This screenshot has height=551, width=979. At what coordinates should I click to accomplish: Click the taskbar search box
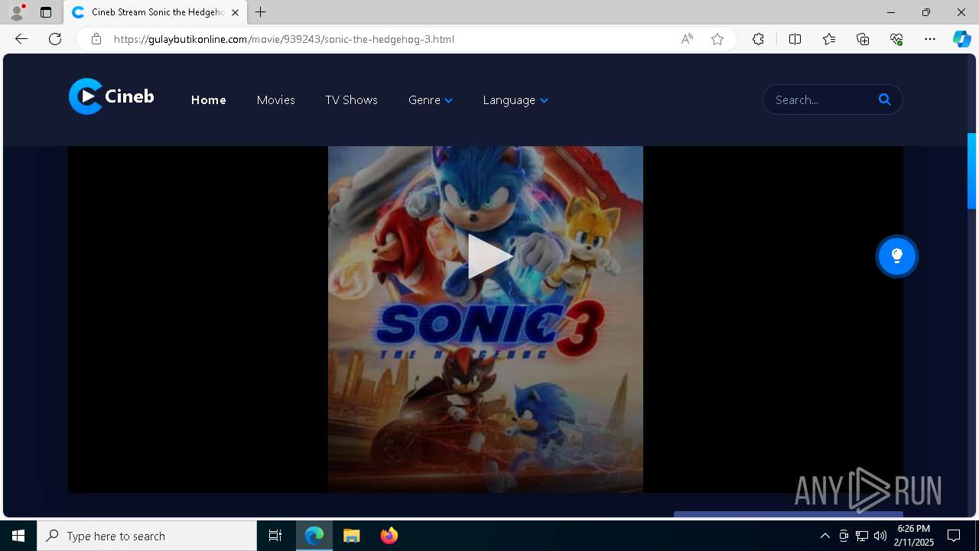click(147, 536)
